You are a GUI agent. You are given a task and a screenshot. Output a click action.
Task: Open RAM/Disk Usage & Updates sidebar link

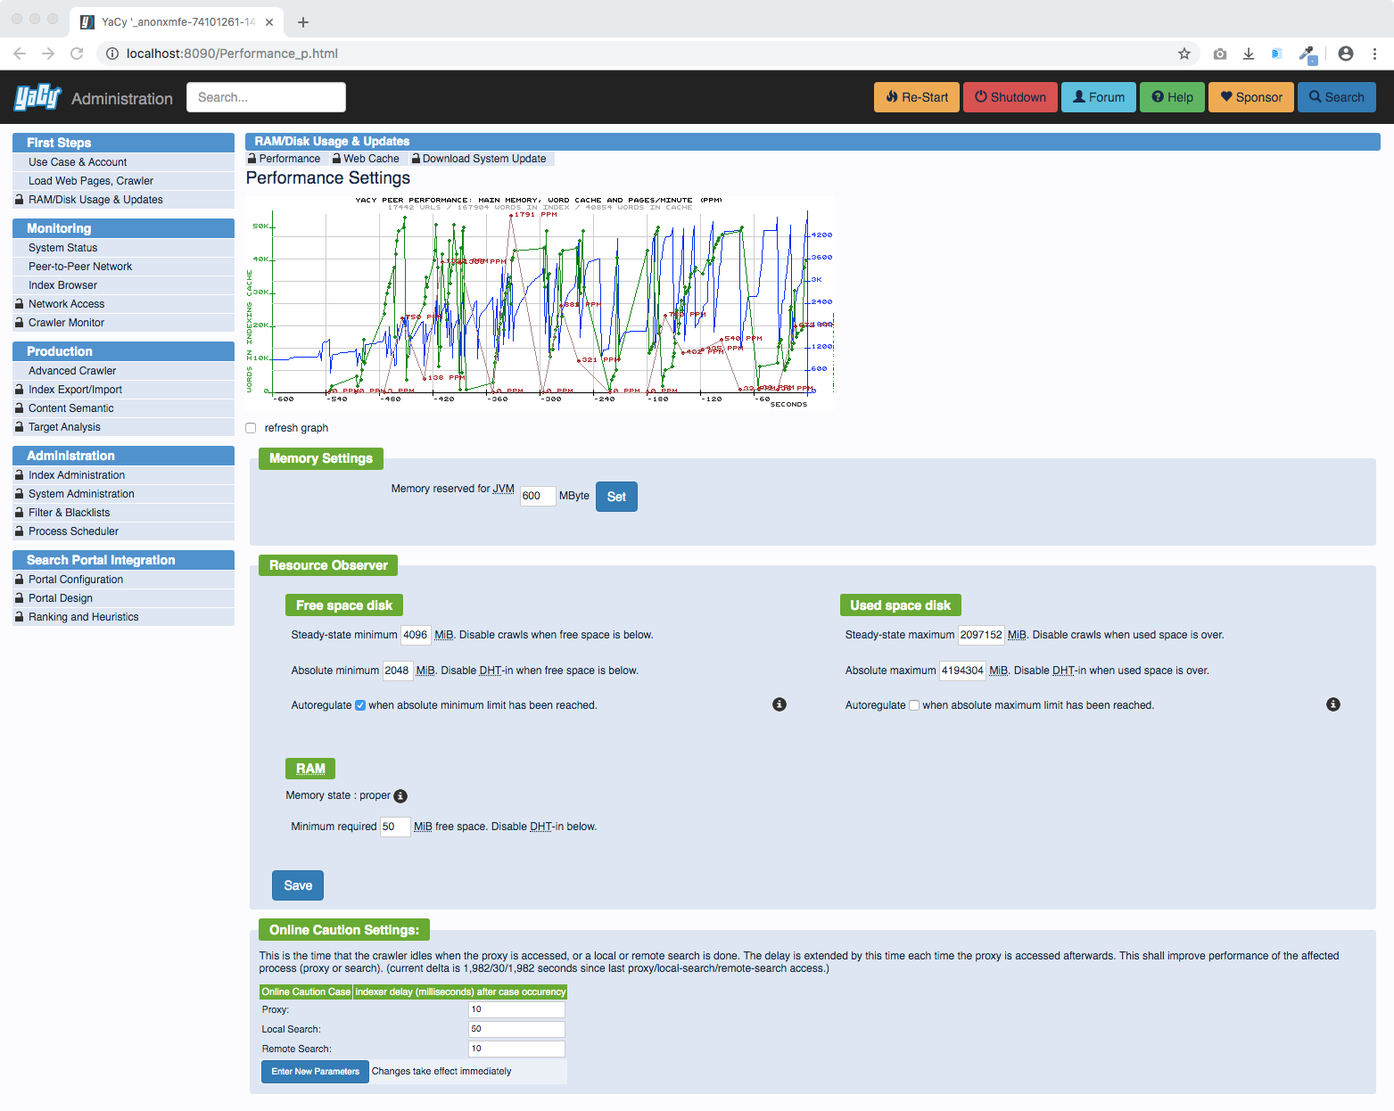tap(123, 200)
